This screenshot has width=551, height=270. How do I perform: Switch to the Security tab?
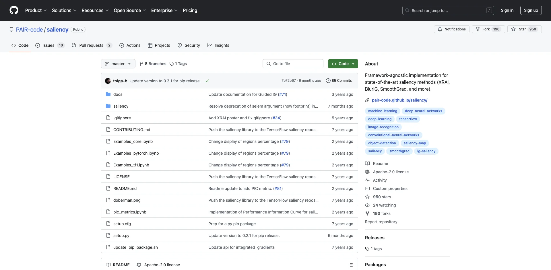[189, 45]
